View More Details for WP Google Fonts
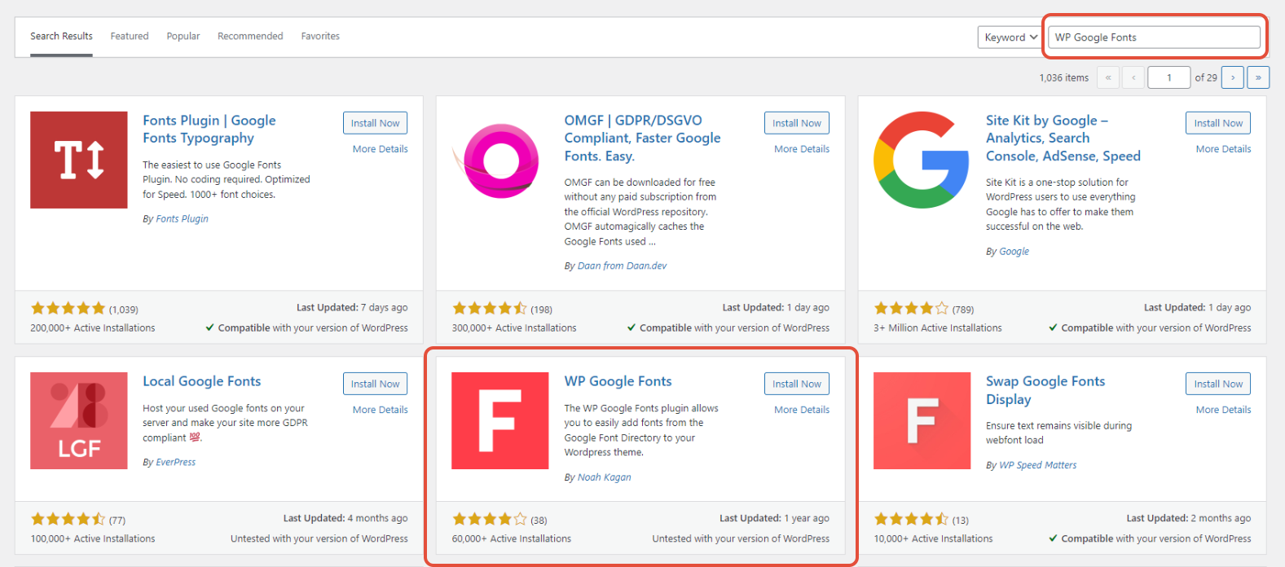Viewport: 1285px width, 567px height. tap(802, 410)
